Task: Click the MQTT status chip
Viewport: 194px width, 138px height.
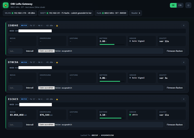Action: click(66, 13)
